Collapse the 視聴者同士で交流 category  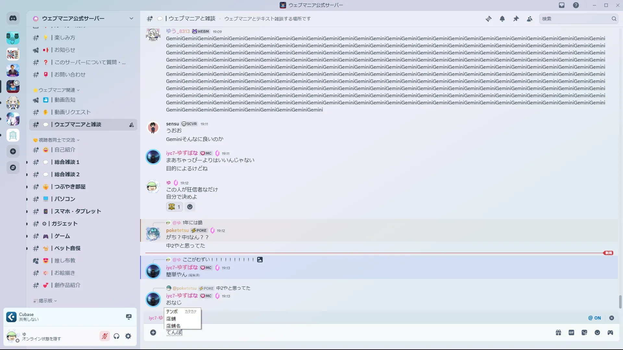click(56, 140)
